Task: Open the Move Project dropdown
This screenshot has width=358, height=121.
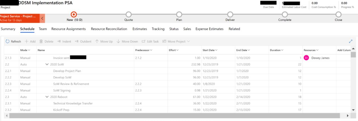Action: point(188,41)
